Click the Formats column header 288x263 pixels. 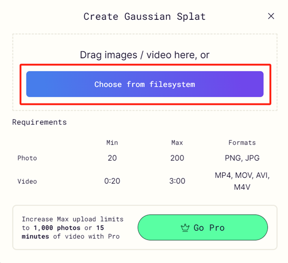(x=242, y=143)
